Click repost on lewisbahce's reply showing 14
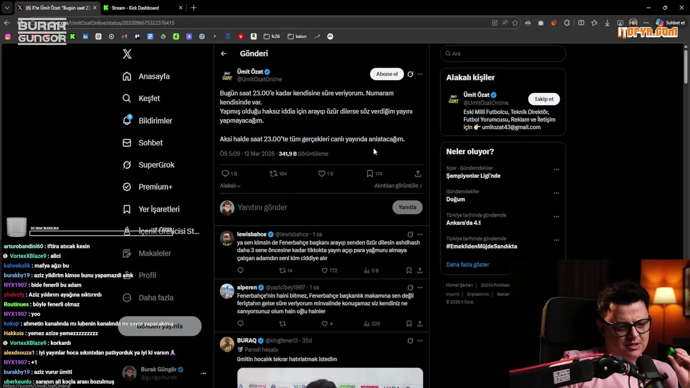The image size is (690, 388). pyautogui.click(x=282, y=271)
